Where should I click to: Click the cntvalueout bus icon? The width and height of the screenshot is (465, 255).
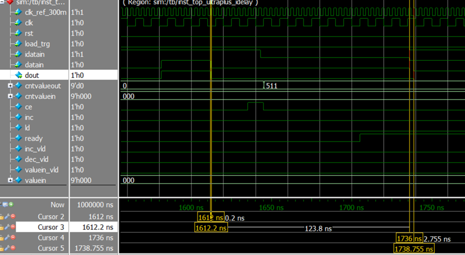click(x=18, y=86)
